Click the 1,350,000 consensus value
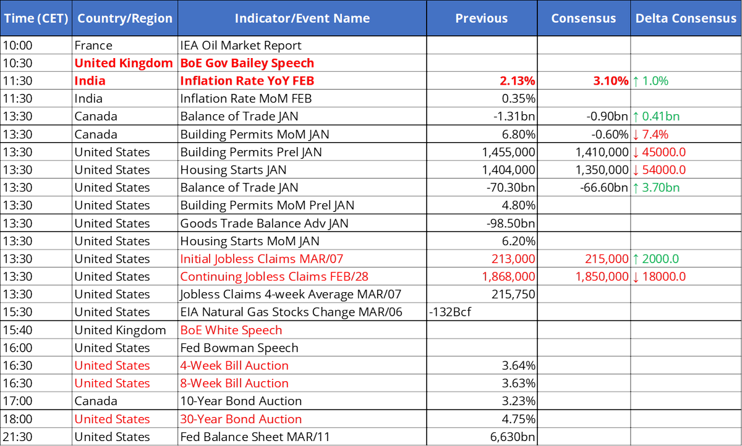742x446 pixels. [584, 170]
